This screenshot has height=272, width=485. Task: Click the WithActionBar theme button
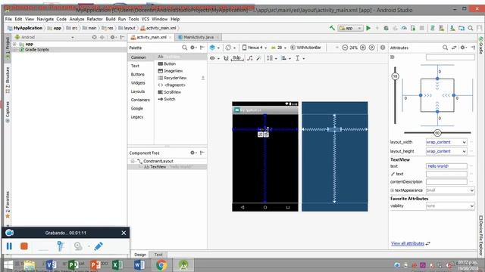click(x=305, y=48)
